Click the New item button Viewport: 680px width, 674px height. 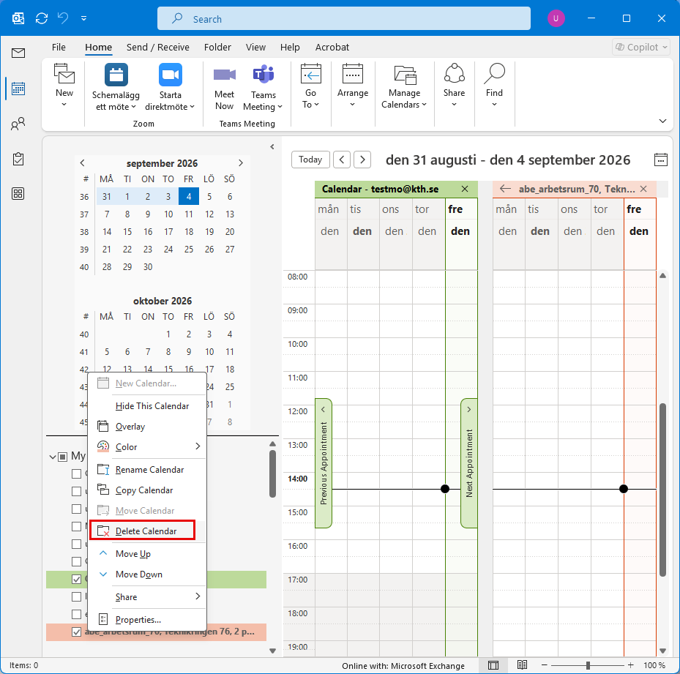click(x=64, y=86)
